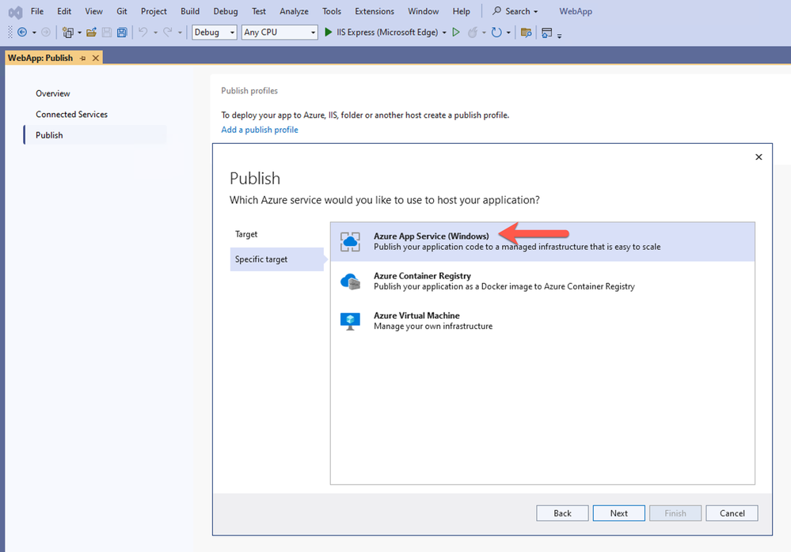The width and height of the screenshot is (791, 552).
Task: Click the Azure Virtual Machine icon
Action: pos(350,321)
